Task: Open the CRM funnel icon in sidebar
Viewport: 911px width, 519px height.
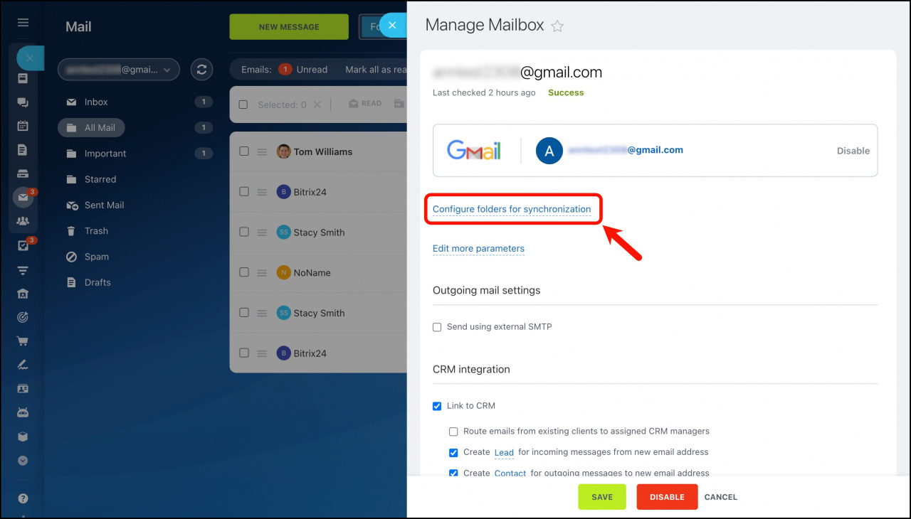Action: tap(22, 270)
